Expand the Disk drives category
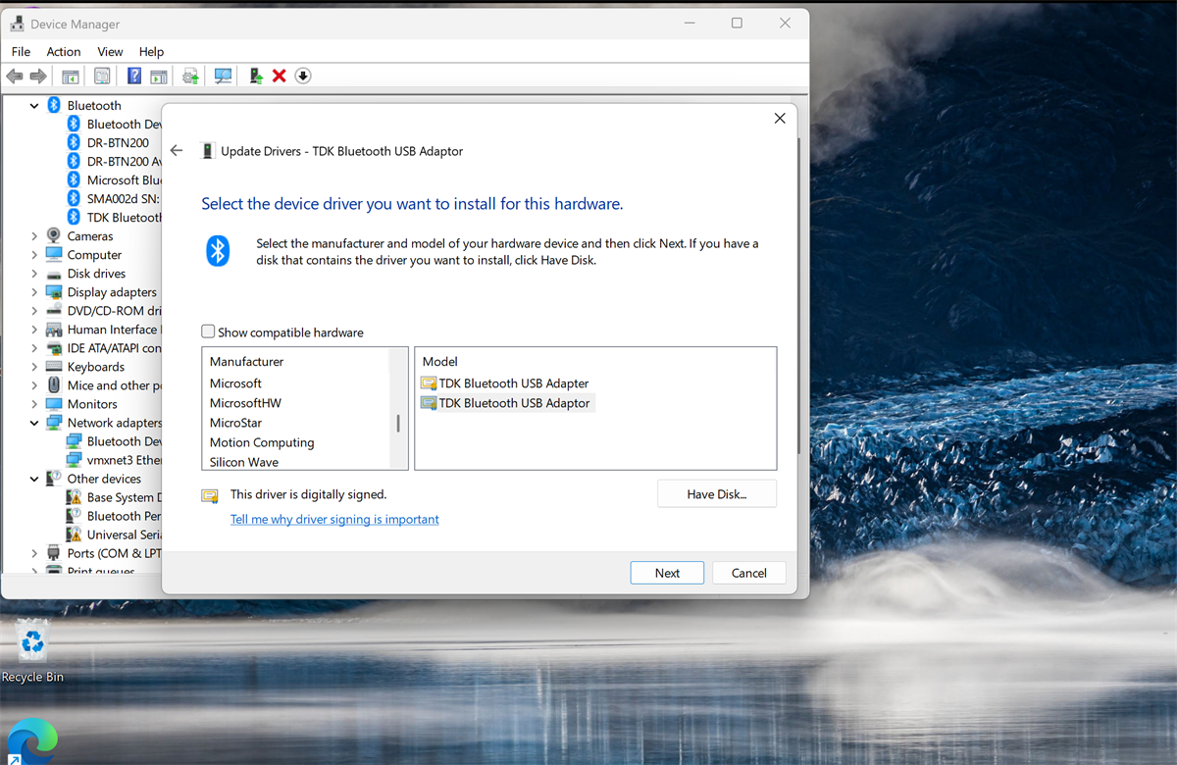Screen dimensions: 1177x765 pos(34,274)
